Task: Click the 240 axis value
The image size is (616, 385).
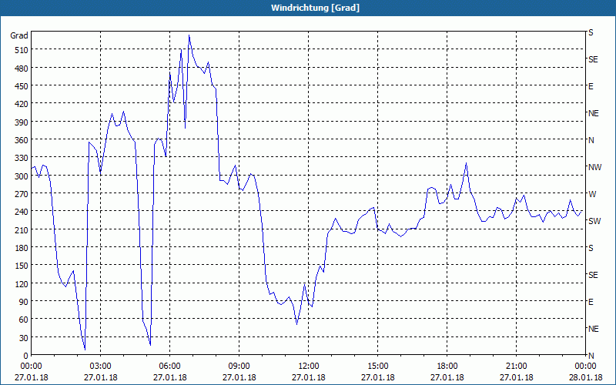Action: (x=22, y=212)
